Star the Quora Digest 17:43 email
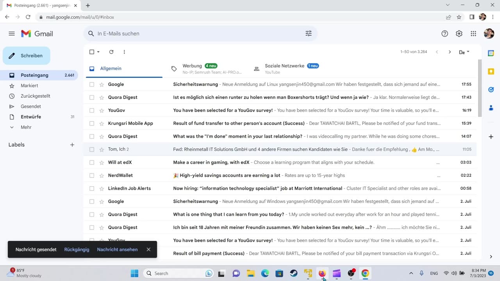 click(102, 97)
